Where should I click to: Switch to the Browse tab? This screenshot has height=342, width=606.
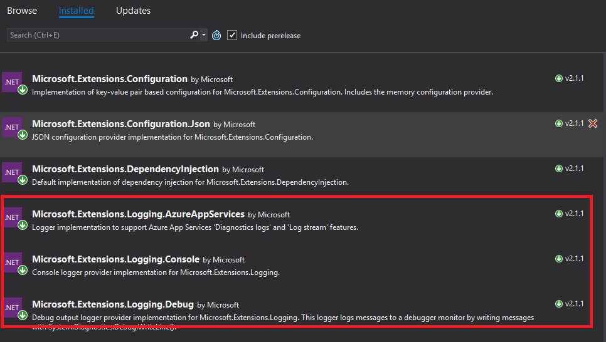pyautogui.click(x=22, y=11)
